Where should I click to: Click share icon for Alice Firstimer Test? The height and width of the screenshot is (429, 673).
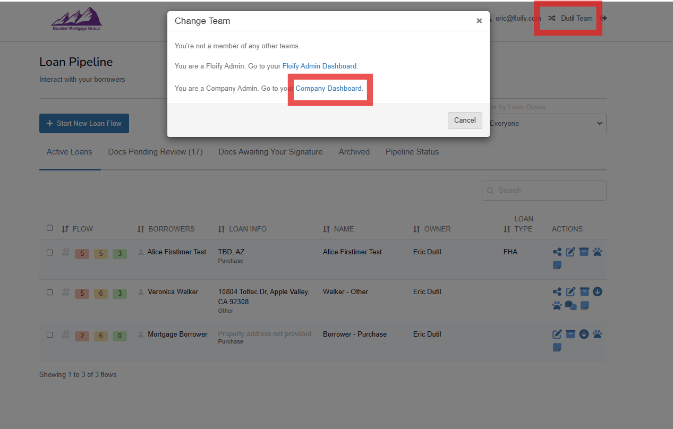tap(557, 252)
